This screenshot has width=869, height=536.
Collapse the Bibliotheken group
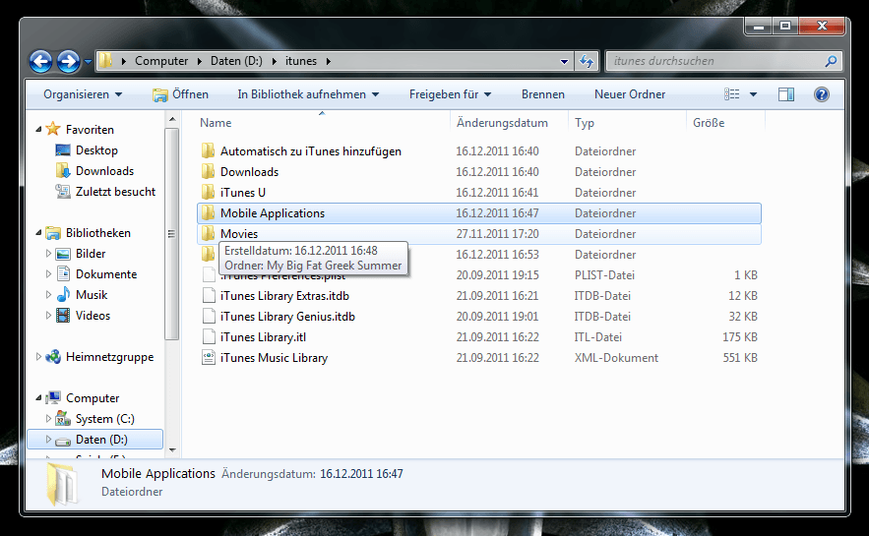(38, 232)
